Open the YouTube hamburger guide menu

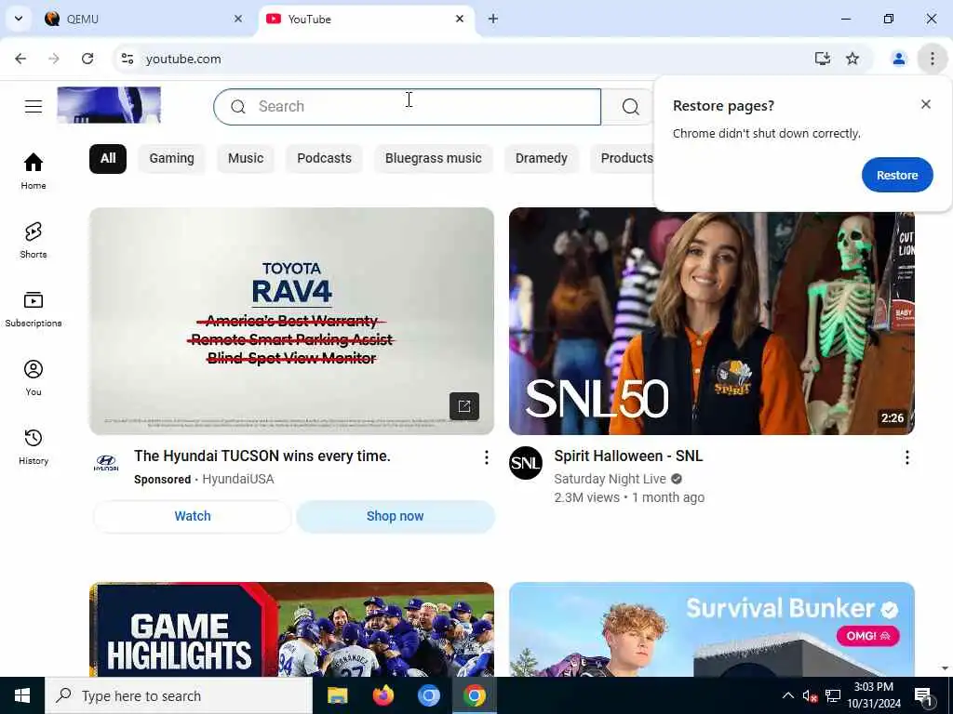coord(34,107)
